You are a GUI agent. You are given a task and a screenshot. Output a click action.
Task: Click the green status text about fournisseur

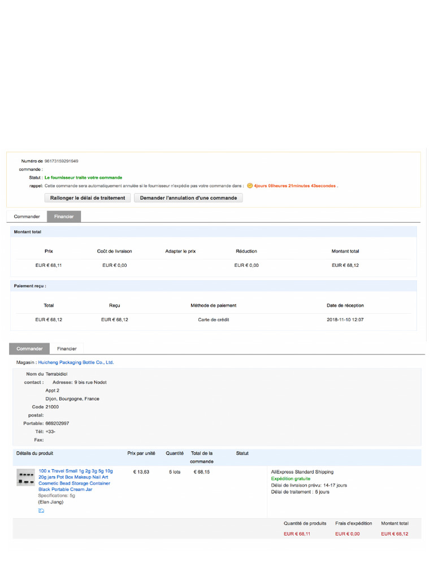coord(84,178)
